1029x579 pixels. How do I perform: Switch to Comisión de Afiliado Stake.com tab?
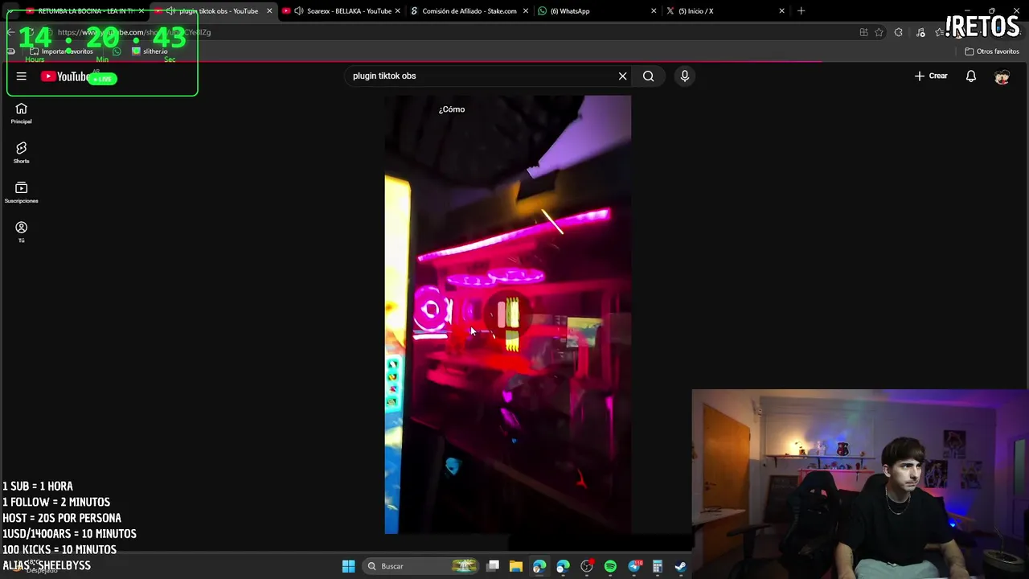tap(469, 11)
